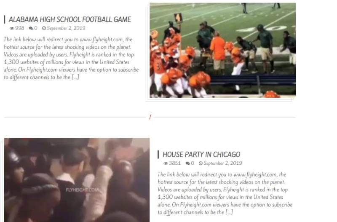This screenshot has height=222, width=337.
Task: Click the eye views icon beside 998
Action: coord(12,28)
